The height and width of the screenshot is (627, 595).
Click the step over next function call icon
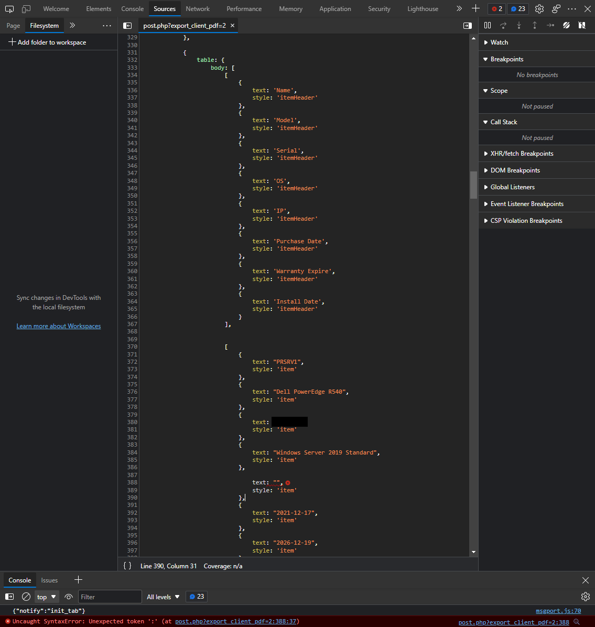[x=503, y=25]
